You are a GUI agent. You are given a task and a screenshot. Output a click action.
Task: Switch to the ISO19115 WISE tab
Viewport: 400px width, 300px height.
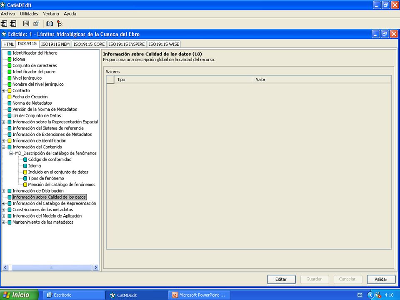(164, 44)
